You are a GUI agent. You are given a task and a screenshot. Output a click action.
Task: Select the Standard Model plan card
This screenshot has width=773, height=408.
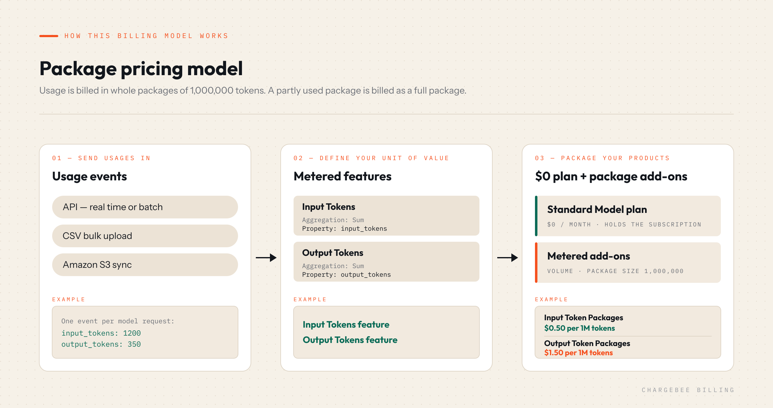tap(628, 216)
